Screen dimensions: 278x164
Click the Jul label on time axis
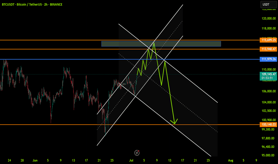pos(131,160)
